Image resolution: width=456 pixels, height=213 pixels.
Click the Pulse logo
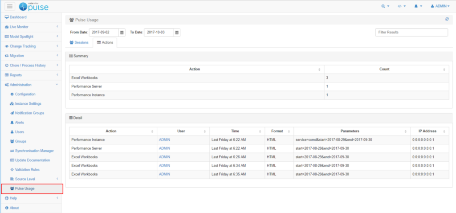tap(34, 6)
